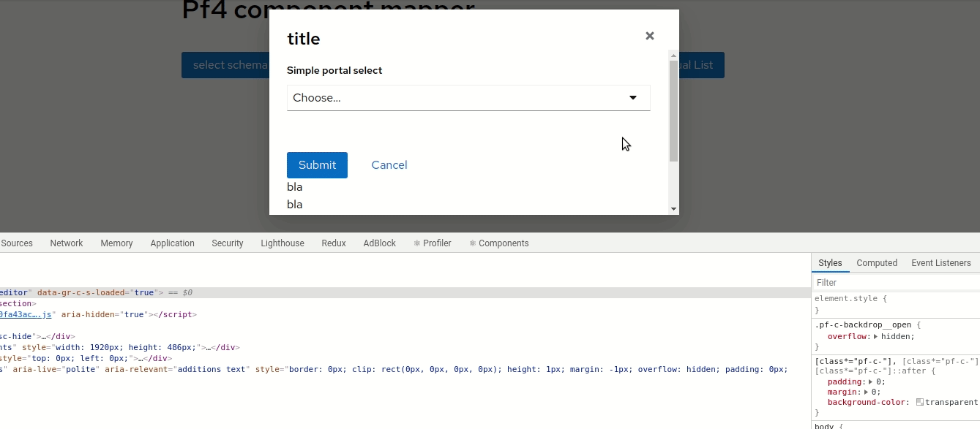Viewport: 980px width, 429px height.
Task: Select the Computed sidebar tab
Action: [877, 263]
